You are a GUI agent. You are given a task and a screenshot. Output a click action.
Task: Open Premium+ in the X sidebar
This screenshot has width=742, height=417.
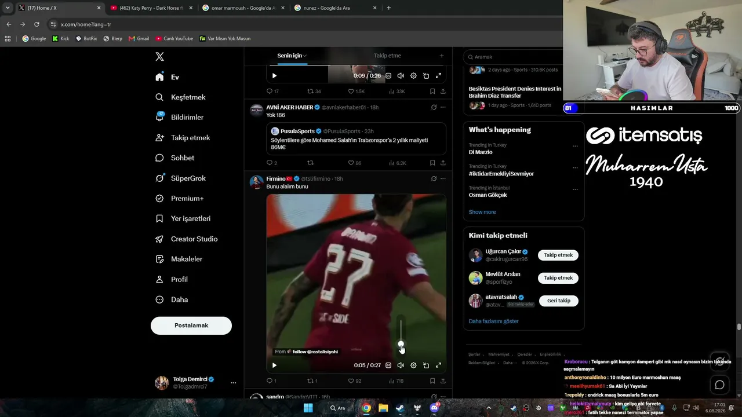click(180, 199)
